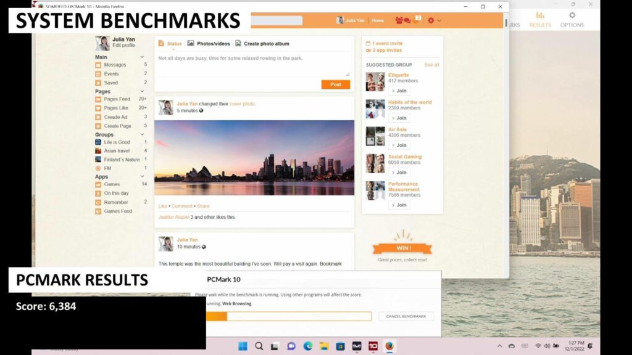
Task: Open Task View icon in taskbar
Action: click(275, 346)
